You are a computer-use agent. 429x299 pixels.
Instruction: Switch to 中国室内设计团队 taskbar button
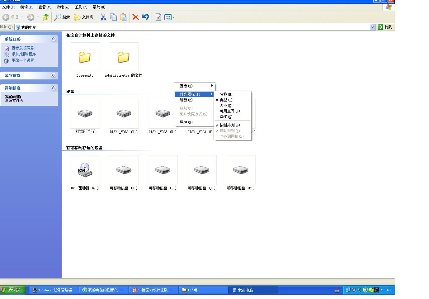[154, 290]
